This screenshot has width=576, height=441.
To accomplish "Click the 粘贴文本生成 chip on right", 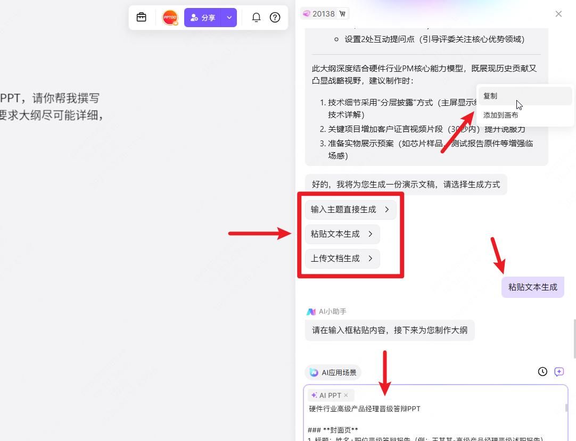I will pyautogui.click(x=532, y=287).
